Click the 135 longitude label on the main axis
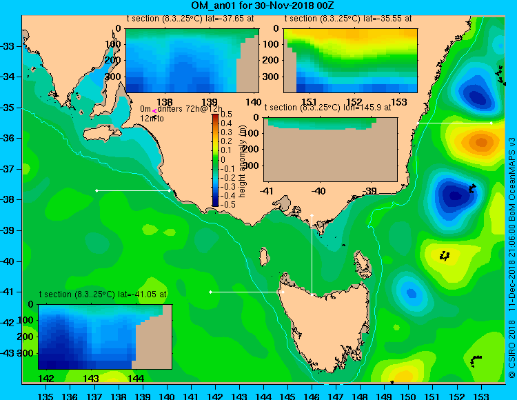The width and height of the screenshot is (517, 400). pos(45,397)
